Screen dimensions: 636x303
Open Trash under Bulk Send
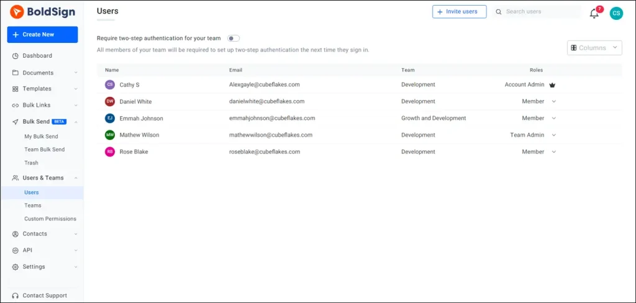(x=31, y=163)
